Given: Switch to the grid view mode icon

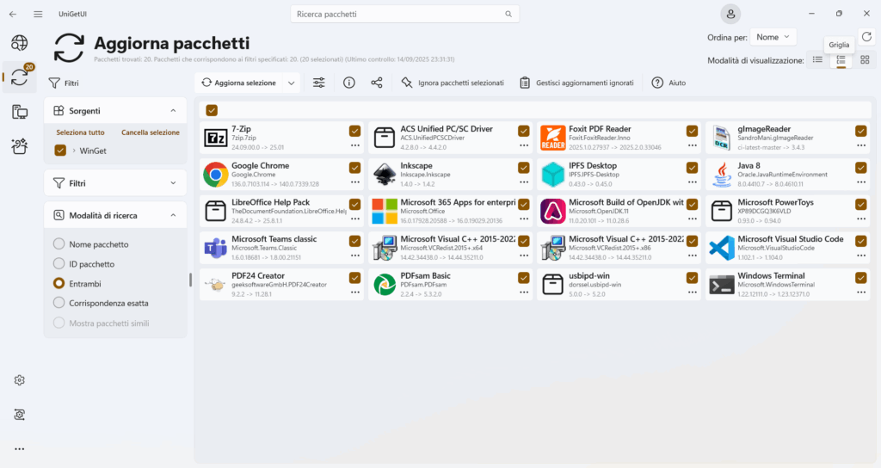Looking at the screenshot, I should pos(841,59).
